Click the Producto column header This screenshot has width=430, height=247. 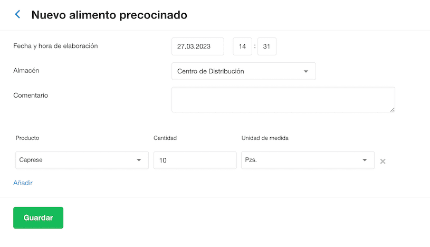27,138
